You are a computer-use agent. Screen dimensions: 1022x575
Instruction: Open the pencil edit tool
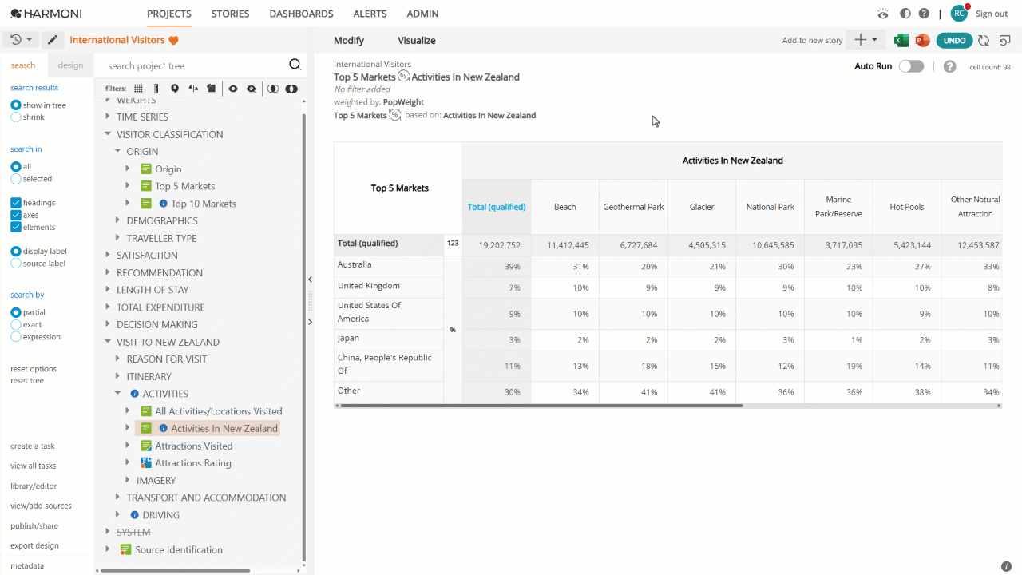point(53,40)
